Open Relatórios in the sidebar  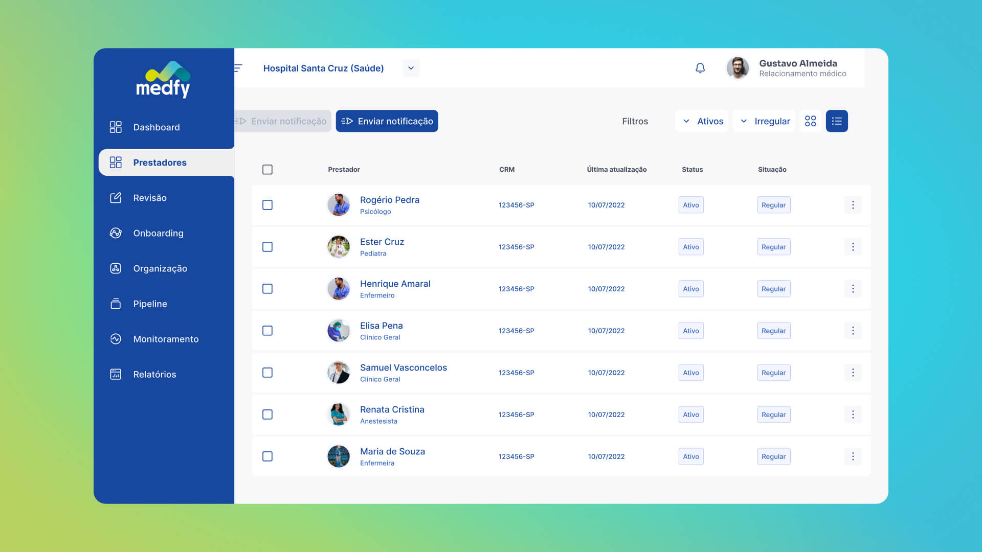click(154, 374)
